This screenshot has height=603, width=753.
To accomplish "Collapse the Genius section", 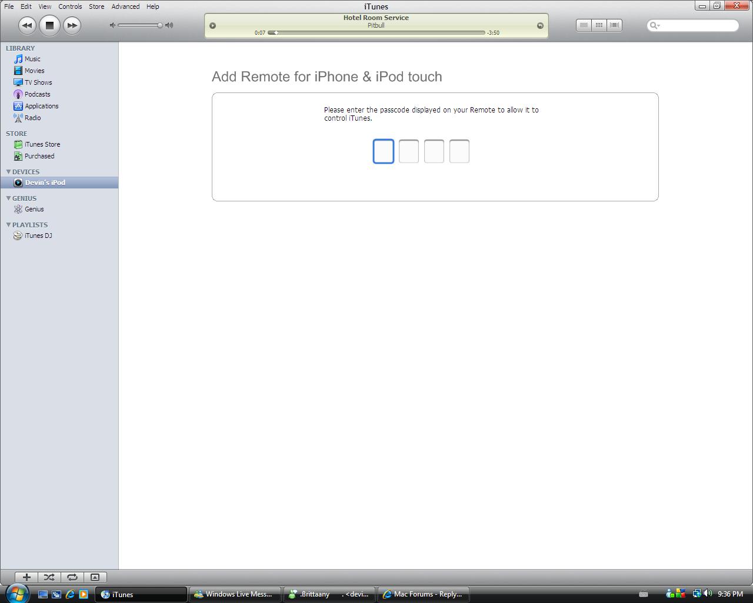I will tap(8, 198).
